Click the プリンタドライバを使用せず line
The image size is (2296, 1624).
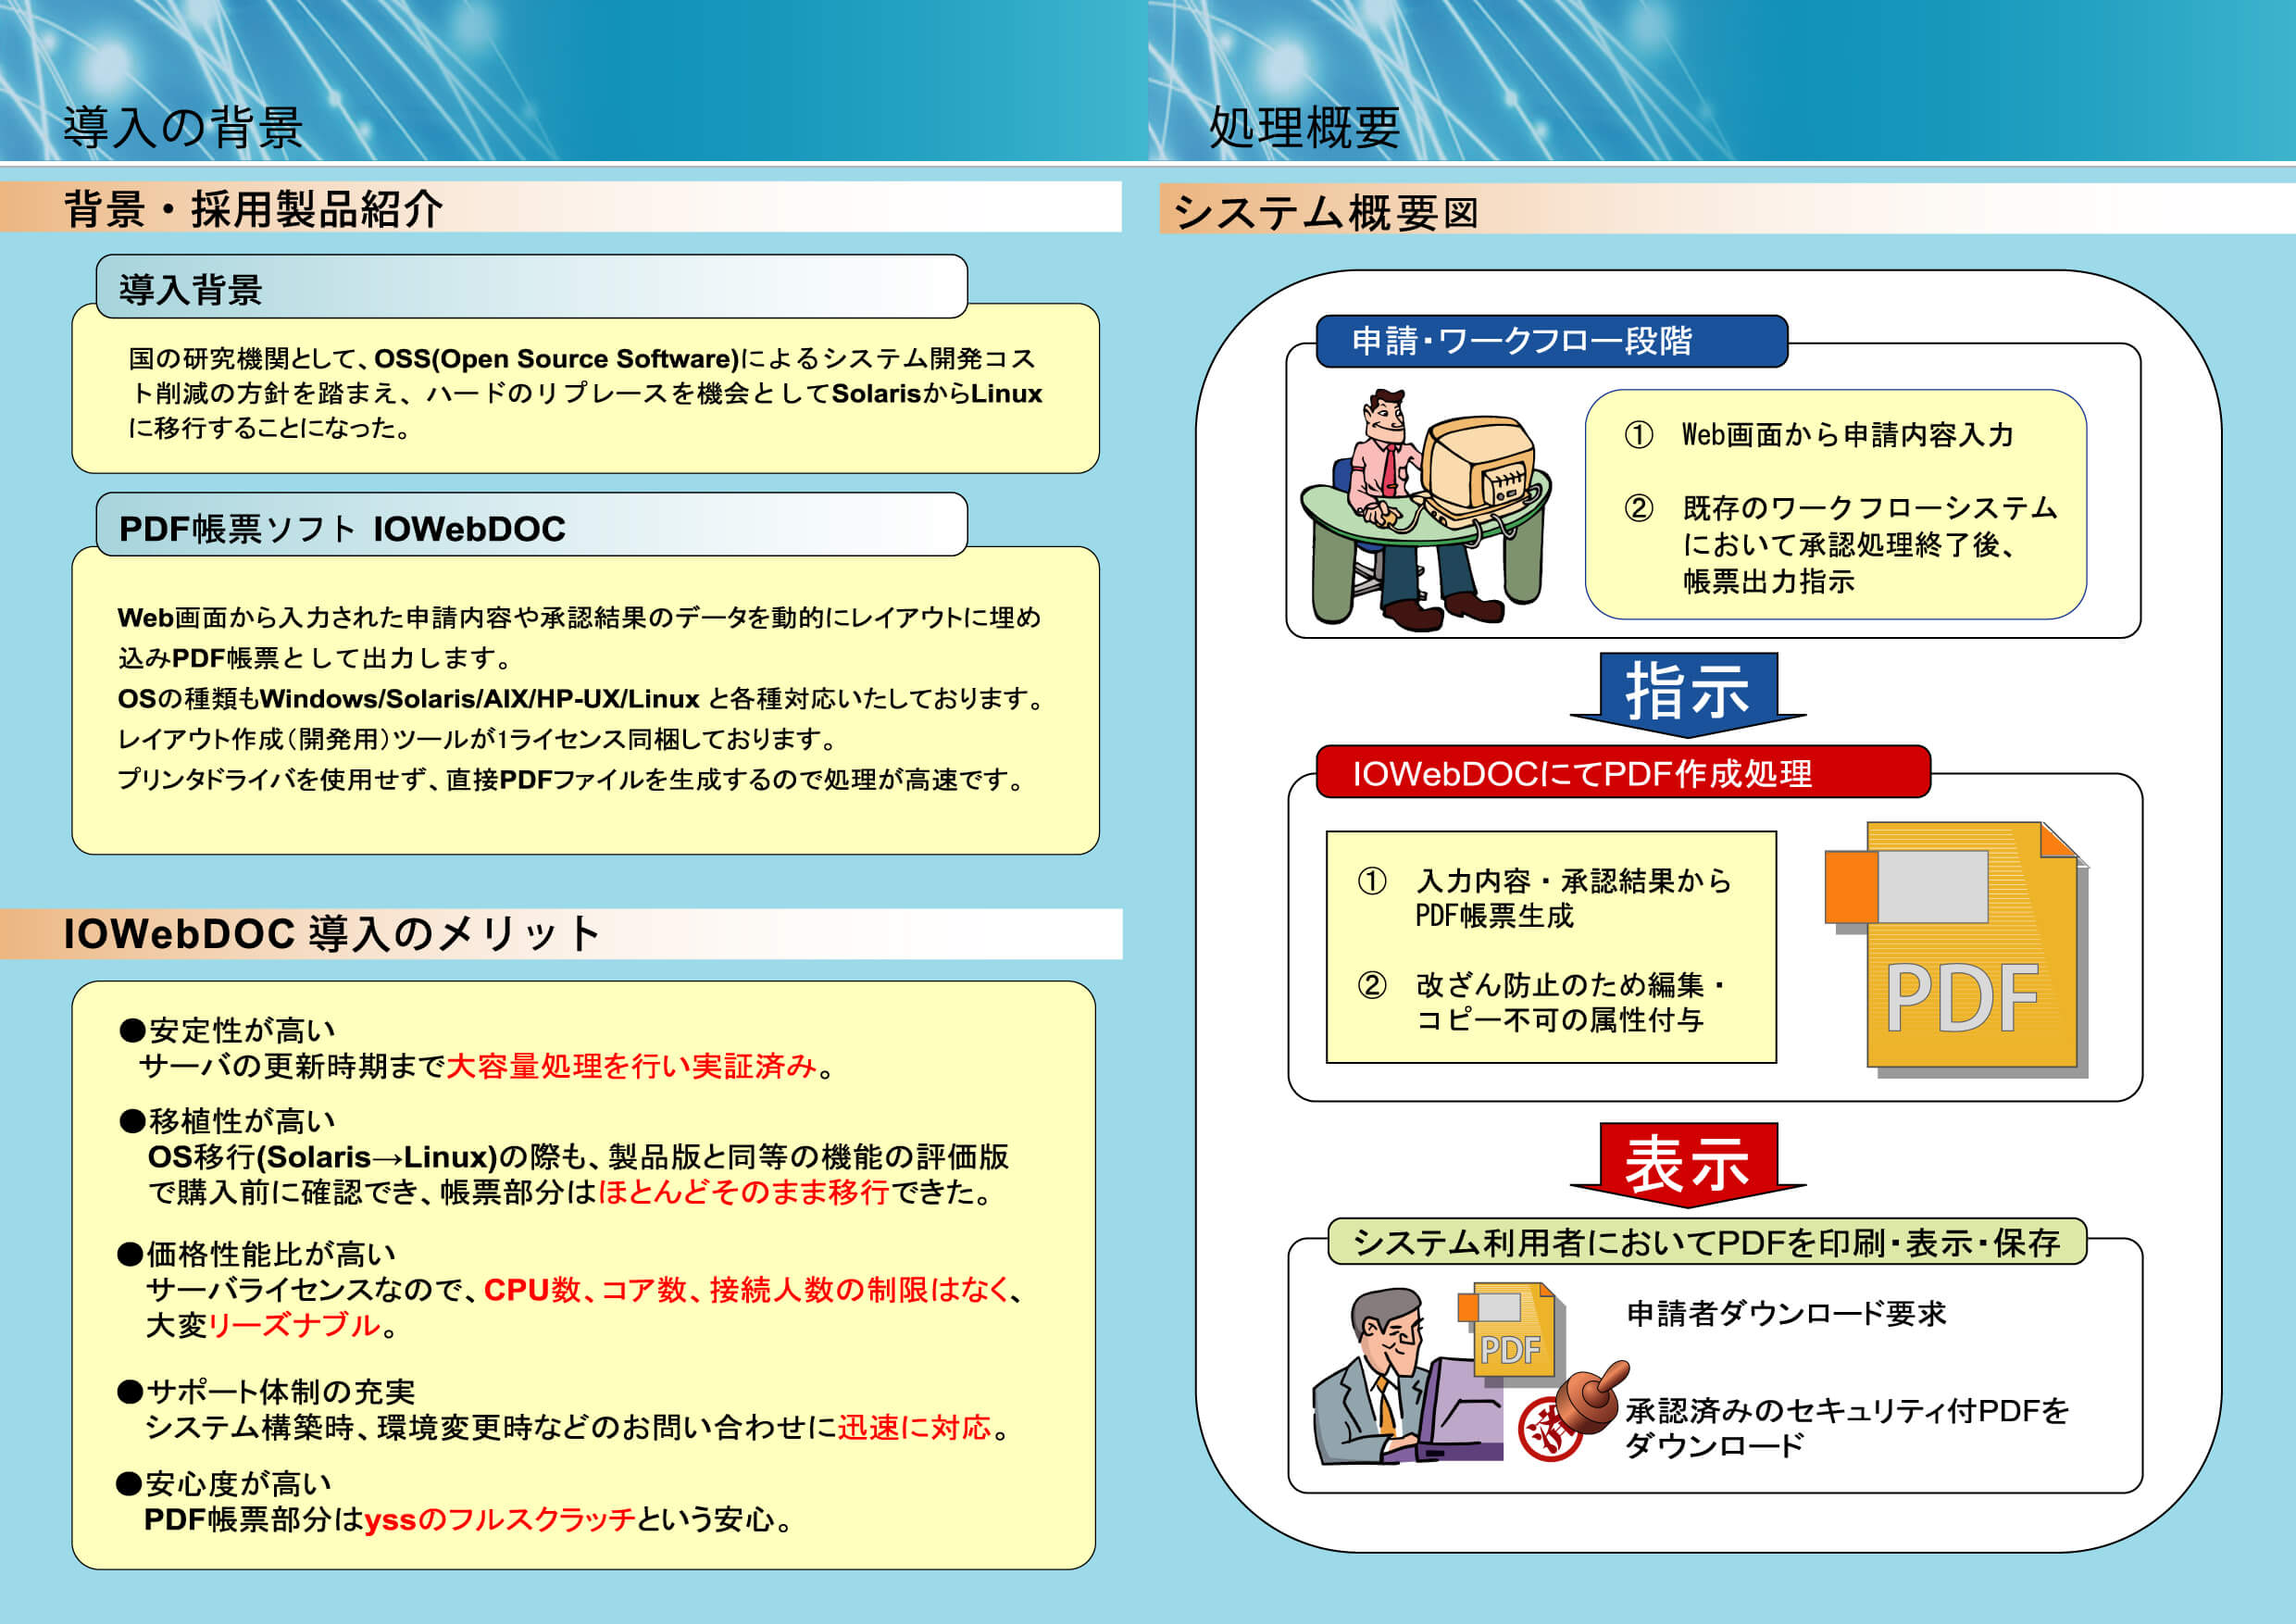coord(571,780)
